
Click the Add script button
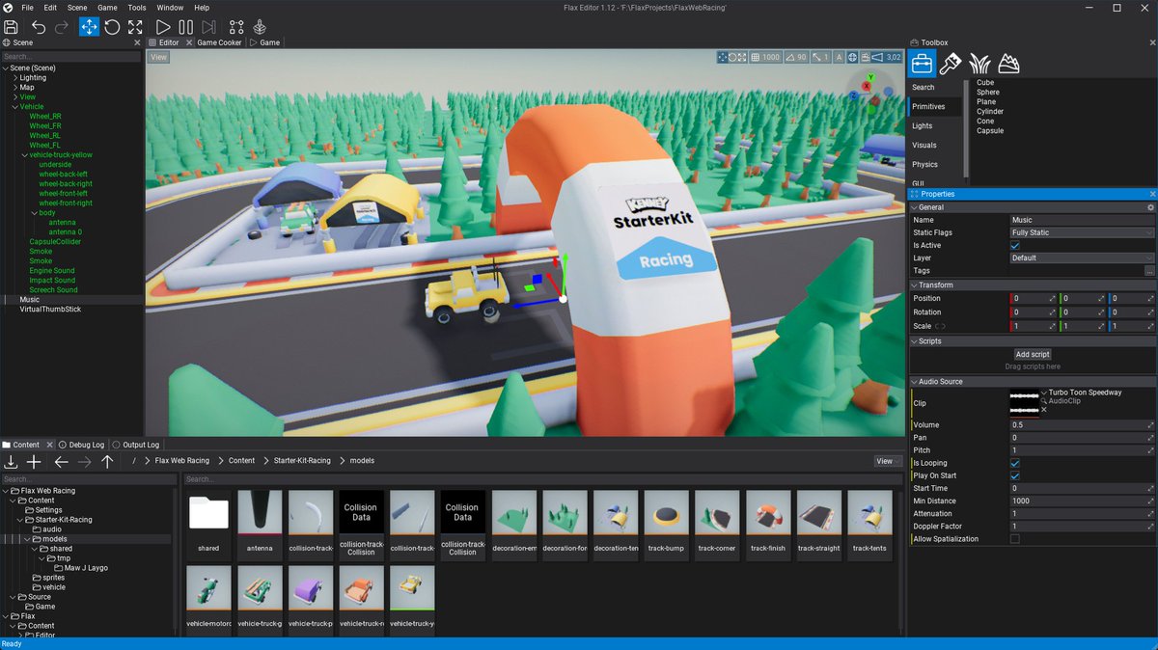pos(1033,355)
